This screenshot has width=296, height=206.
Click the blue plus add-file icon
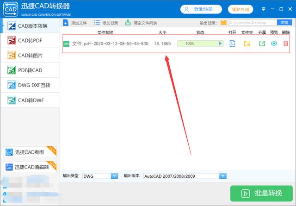click(66, 23)
